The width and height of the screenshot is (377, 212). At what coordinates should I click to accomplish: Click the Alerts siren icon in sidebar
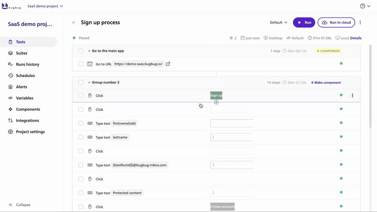(x=10, y=87)
